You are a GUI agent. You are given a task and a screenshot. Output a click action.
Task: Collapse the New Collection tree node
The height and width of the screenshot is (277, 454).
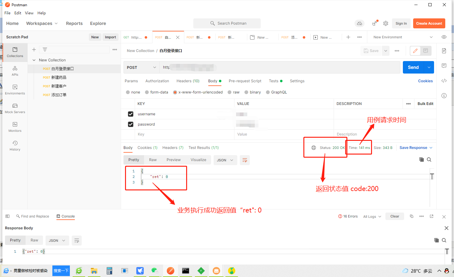click(34, 60)
